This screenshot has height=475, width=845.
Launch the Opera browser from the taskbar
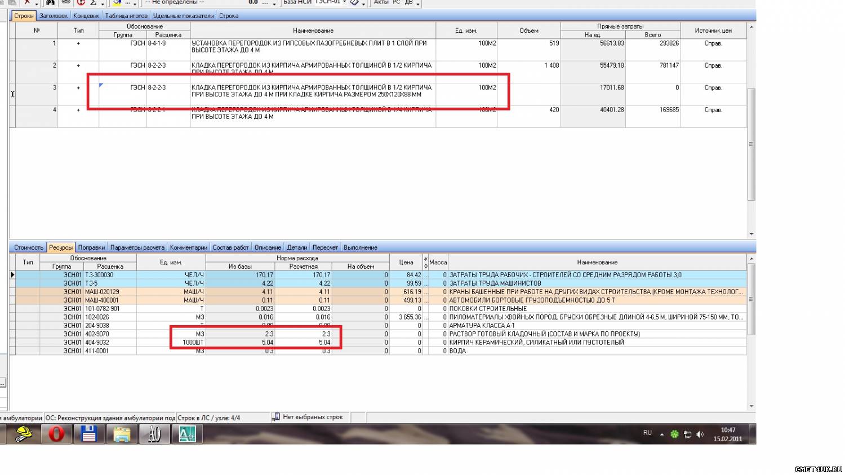(56, 434)
